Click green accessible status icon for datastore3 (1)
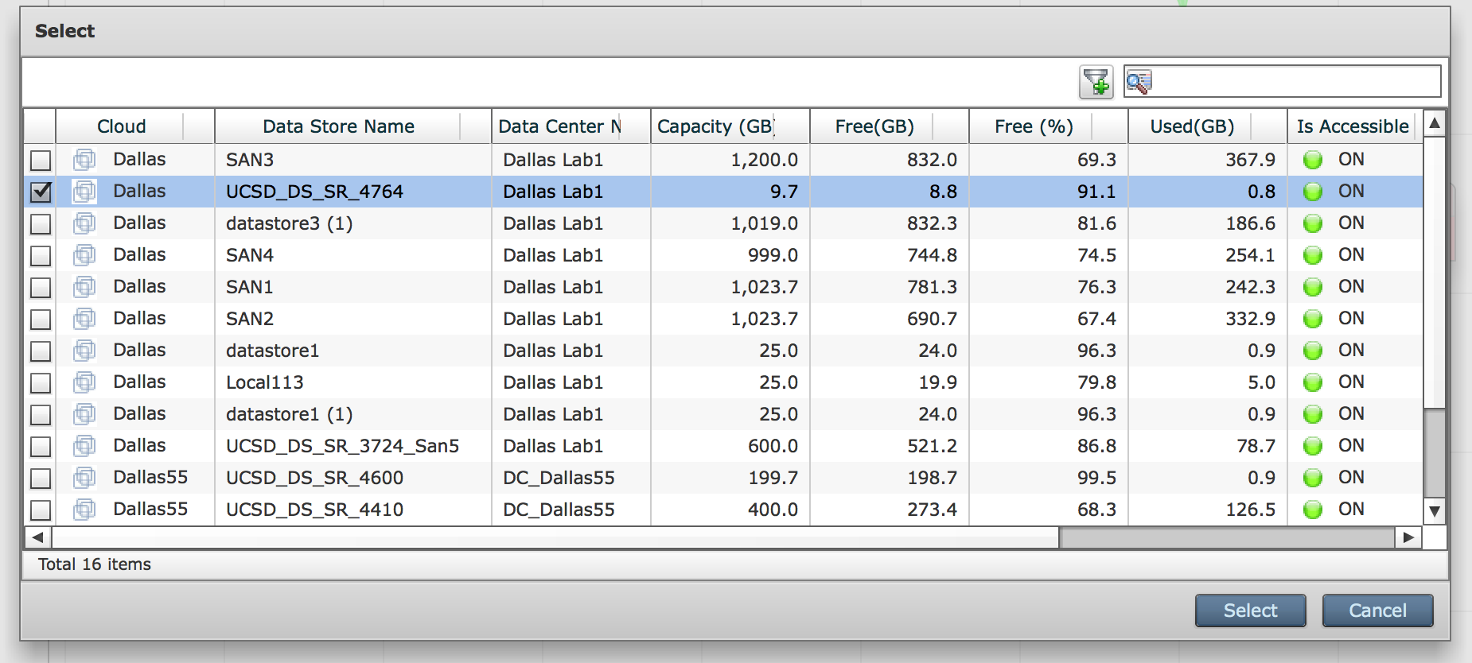 [x=1313, y=223]
